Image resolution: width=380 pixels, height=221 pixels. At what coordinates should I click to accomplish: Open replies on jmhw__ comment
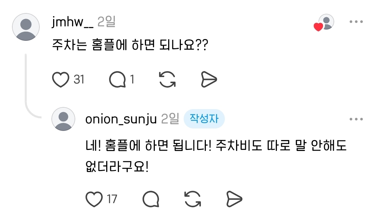point(118,80)
